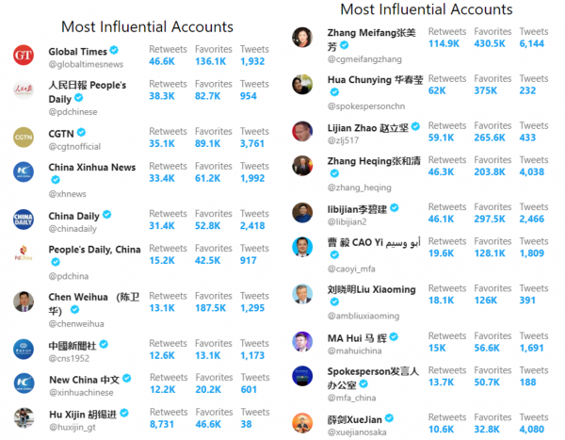Click verified badge next to MA Hui
565x440 pixels.
point(394,337)
